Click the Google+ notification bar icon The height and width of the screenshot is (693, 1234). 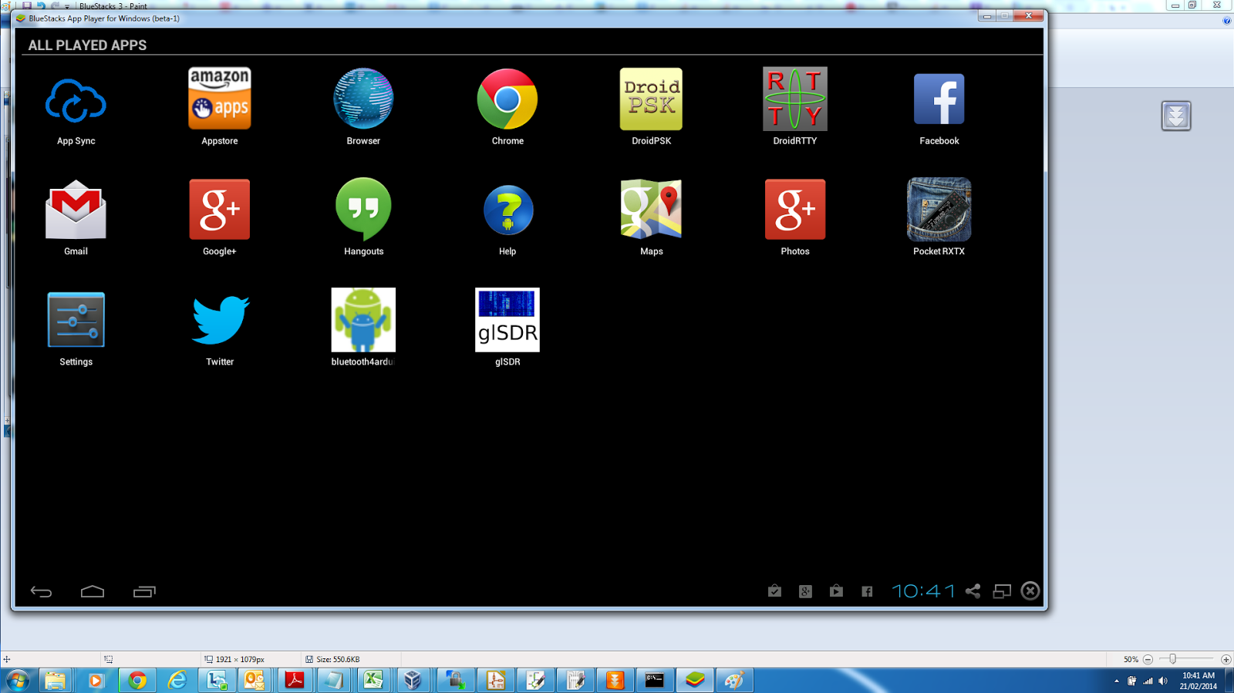[x=806, y=591]
